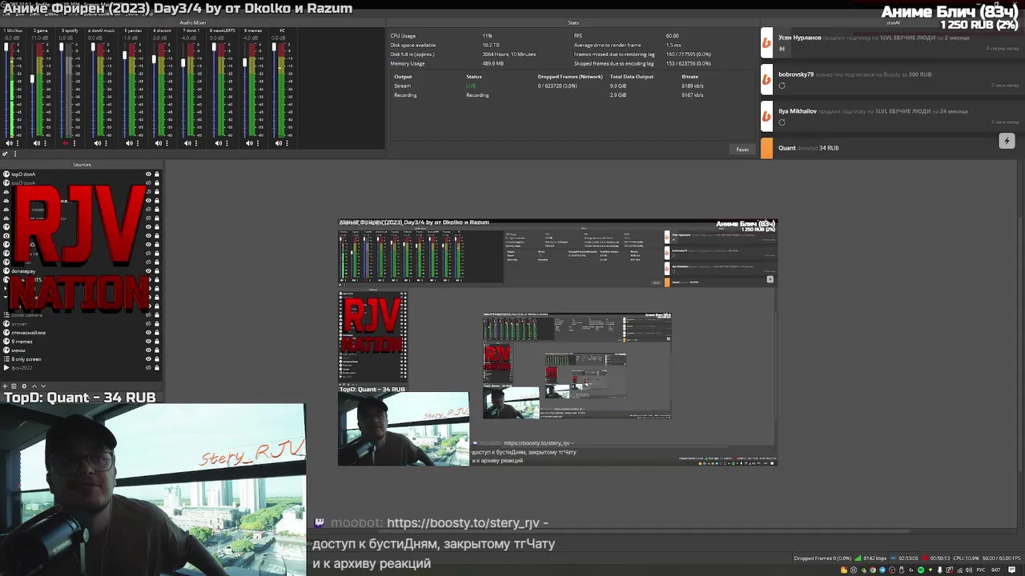Click the donAI dock title
The width and height of the screenshot is (1025, 576).
(893, 22)
